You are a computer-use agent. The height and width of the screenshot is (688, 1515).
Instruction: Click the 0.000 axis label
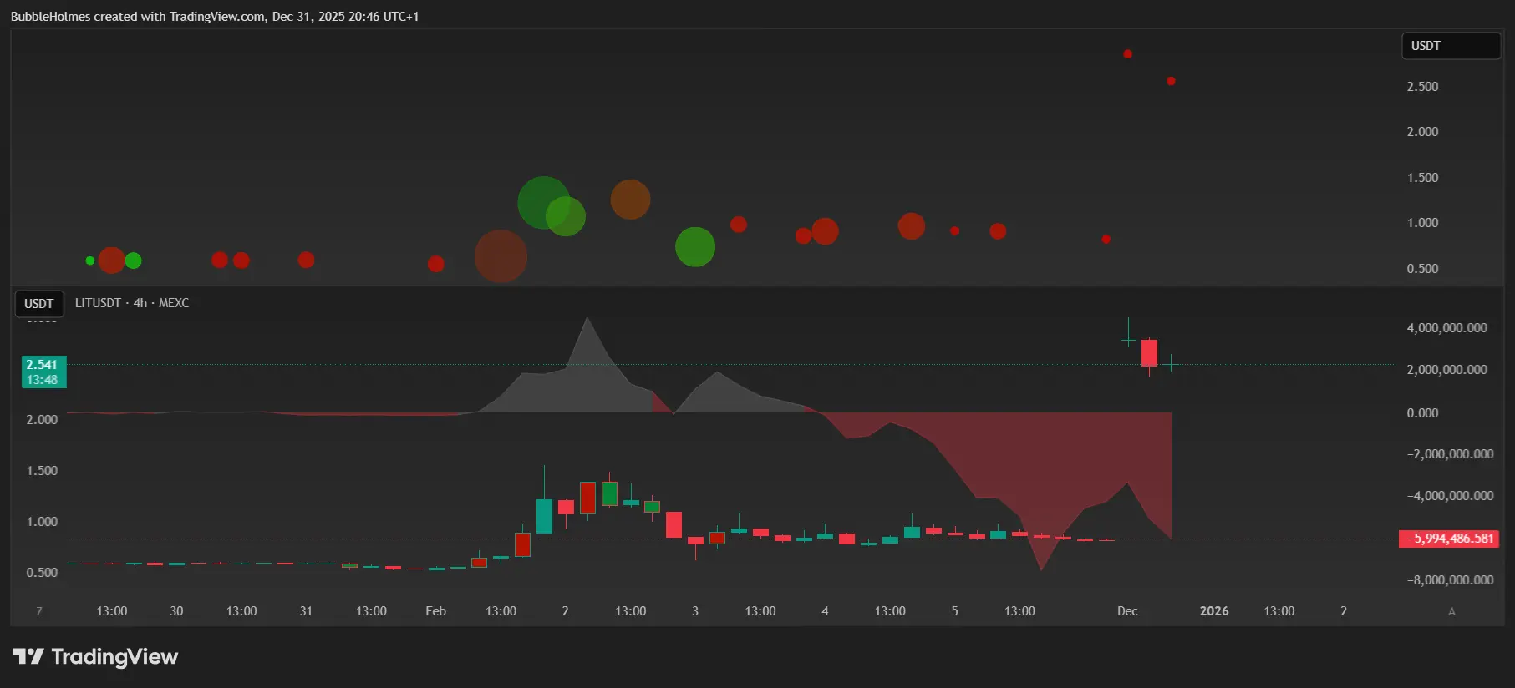(1422, 413)
